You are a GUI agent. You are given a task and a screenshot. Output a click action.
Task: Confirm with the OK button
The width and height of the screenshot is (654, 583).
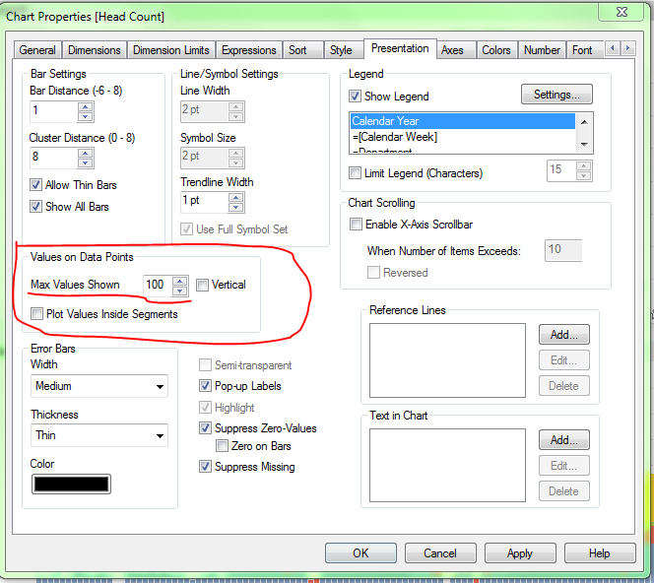point(360,553)
